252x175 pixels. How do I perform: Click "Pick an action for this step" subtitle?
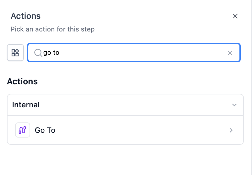pos(52,29)
